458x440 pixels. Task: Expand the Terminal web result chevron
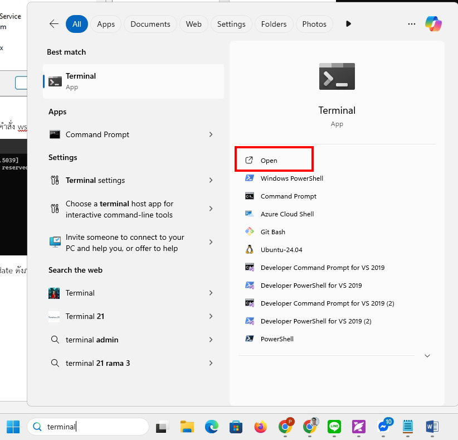[x=211, y=293]
